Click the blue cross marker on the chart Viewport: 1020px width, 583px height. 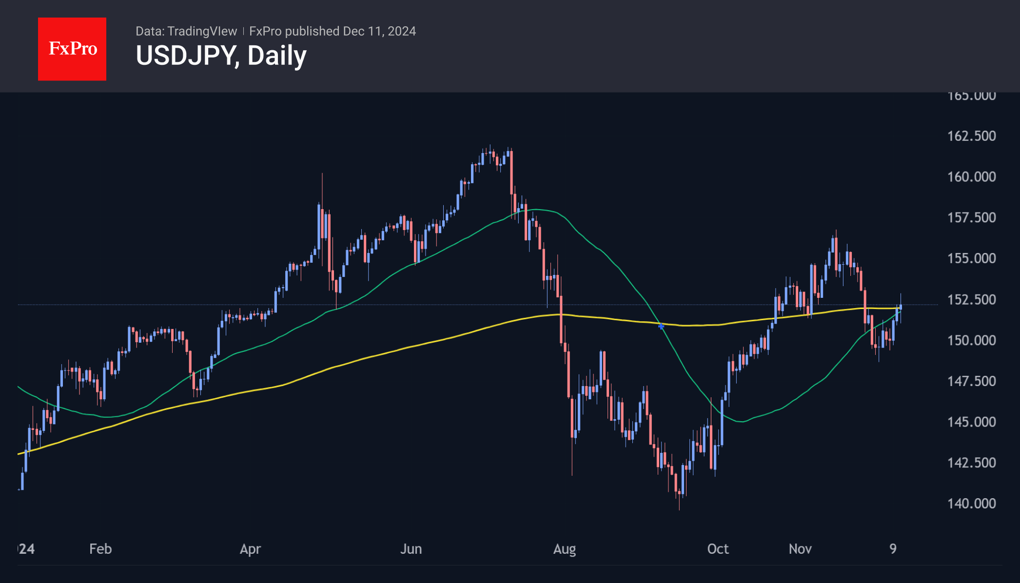[661, 326]
